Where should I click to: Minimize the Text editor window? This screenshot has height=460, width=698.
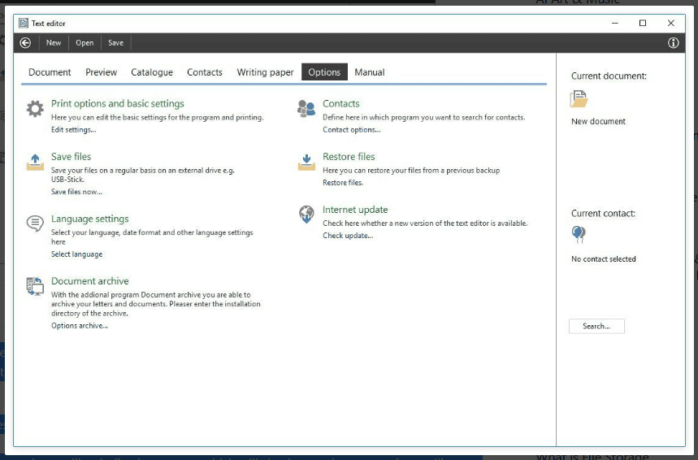click(x=615, y=23)
